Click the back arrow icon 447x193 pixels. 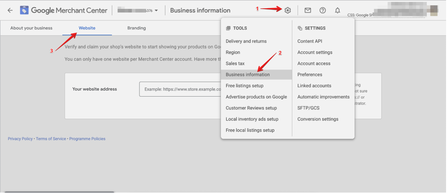click(x=10, y=11)
